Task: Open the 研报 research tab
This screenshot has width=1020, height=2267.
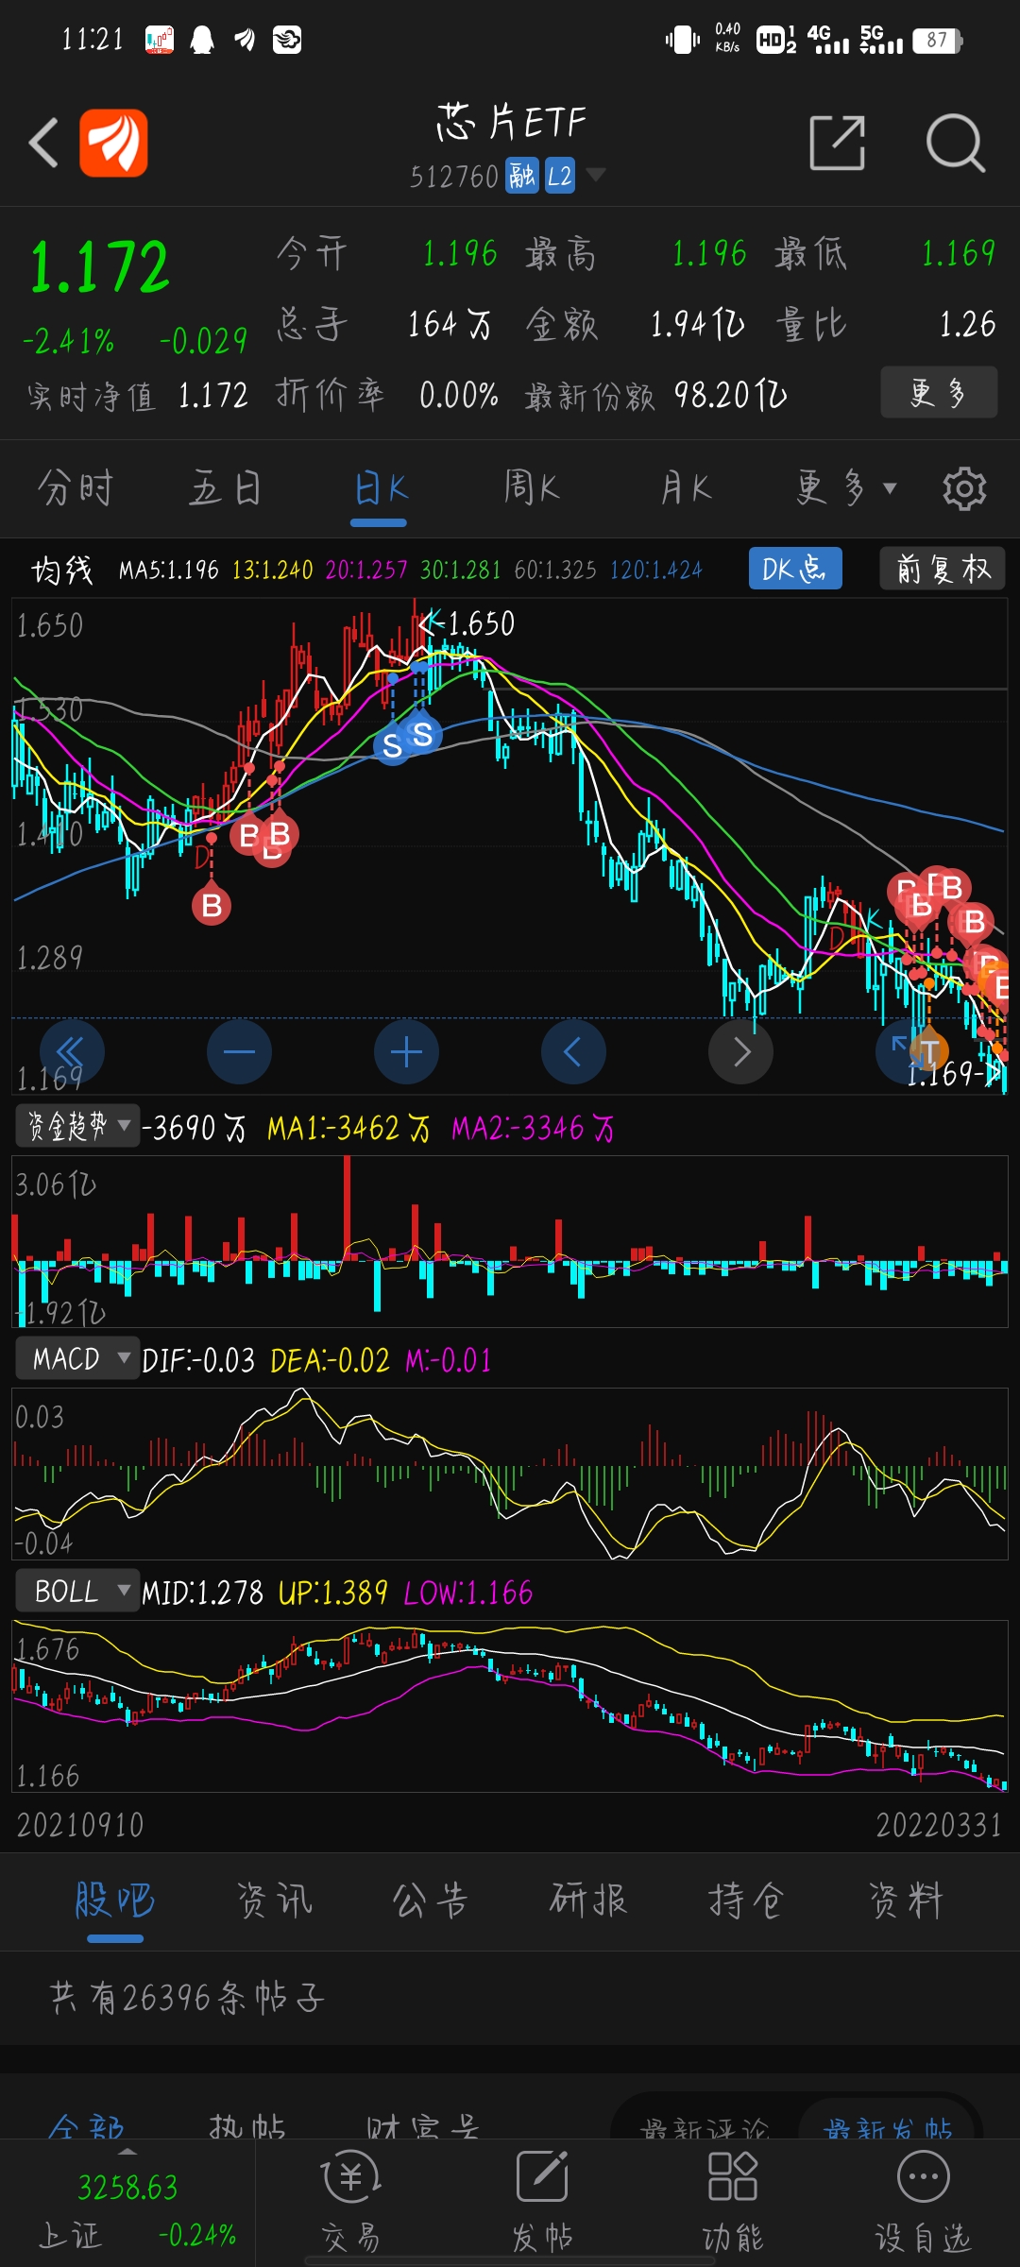Action: (x=588, y=1900)
